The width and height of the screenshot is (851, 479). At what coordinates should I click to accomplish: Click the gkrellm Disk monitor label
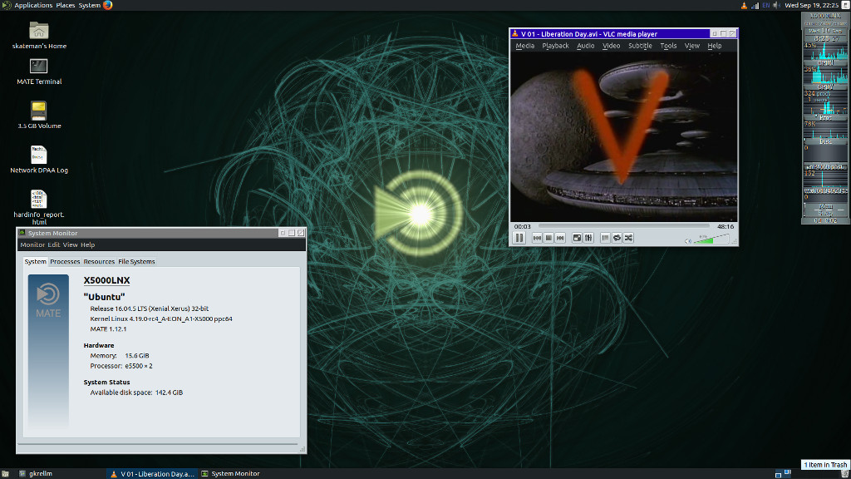825,141
